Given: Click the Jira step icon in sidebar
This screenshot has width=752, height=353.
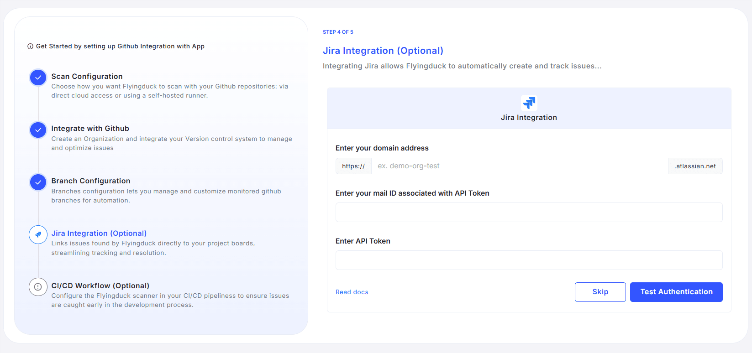Looking at the screenshot, I should coord(38,234).
